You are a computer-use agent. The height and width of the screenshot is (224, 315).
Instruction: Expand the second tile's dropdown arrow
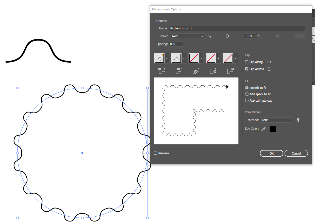click(184, 58)
